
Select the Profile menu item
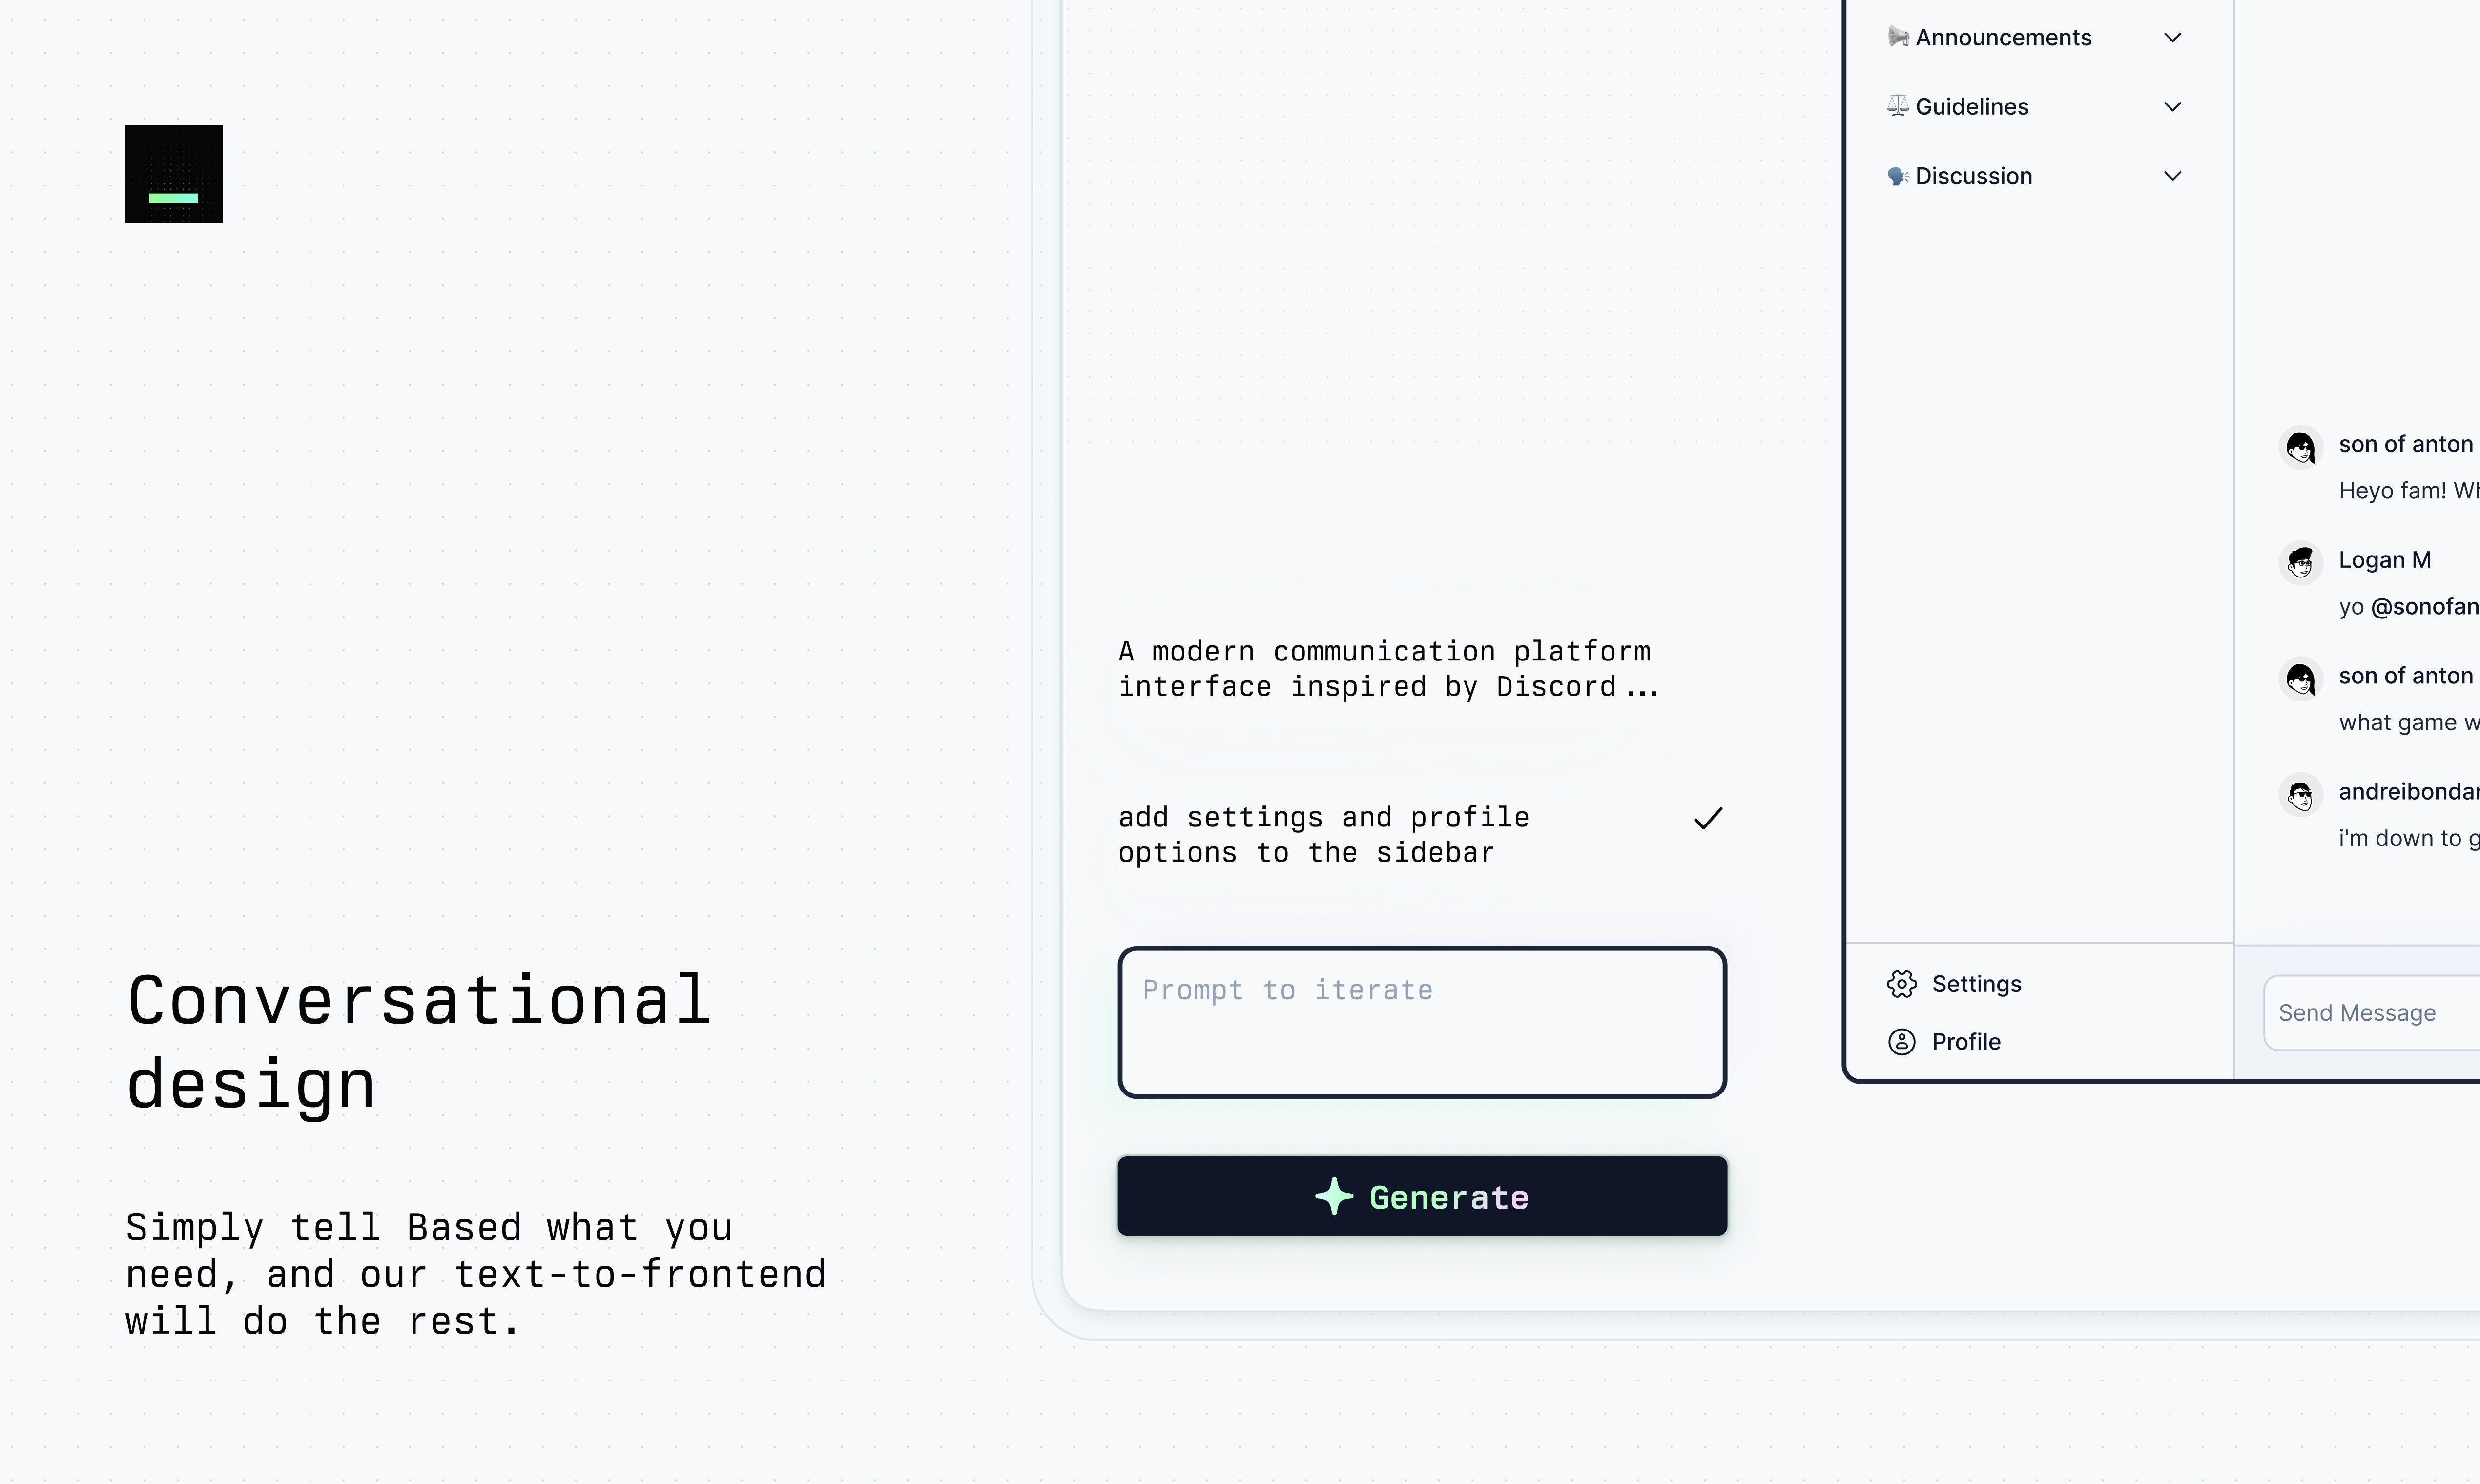[x=1966, y=1041]
